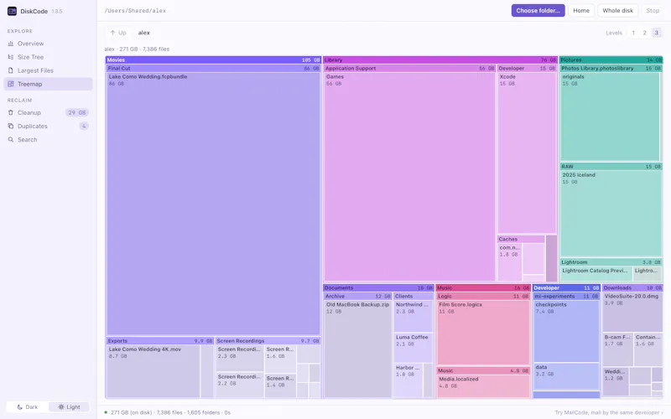671x419 pixels.
Task: Select the Lightroom folder header
Action: coord(611,262)
